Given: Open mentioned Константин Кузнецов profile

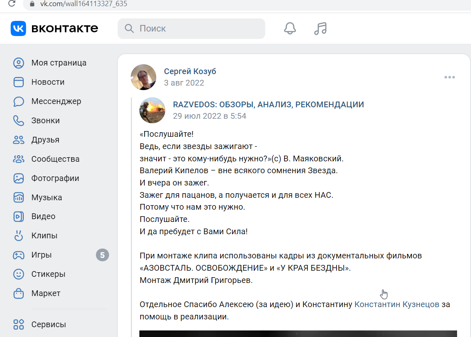Looking at the screenshot, I should [397, 304].
